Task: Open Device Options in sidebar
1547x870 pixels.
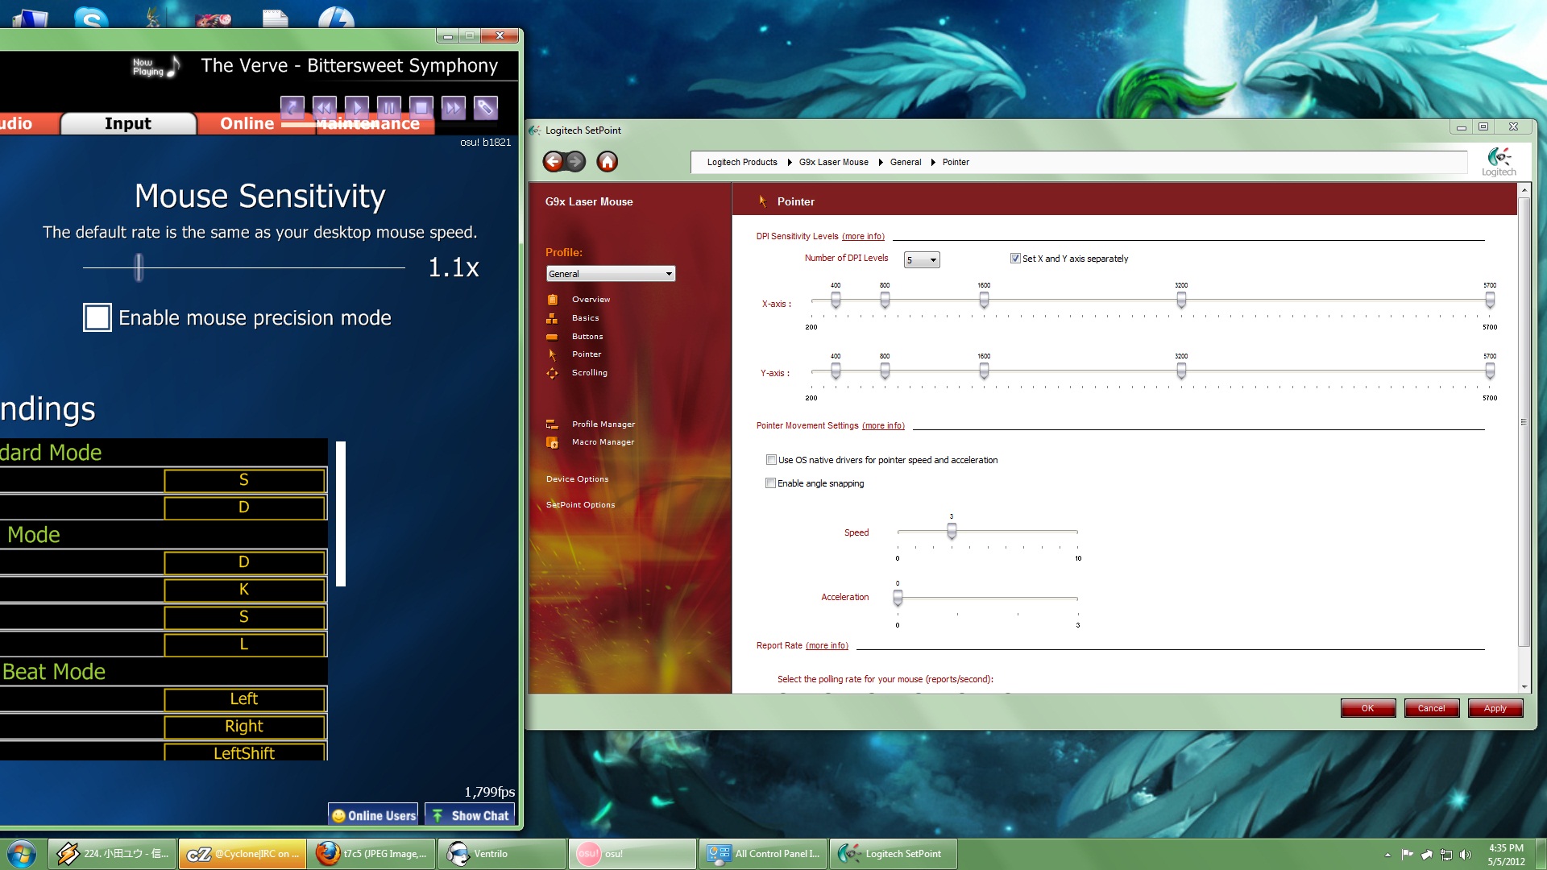Action: pos(578,479)
